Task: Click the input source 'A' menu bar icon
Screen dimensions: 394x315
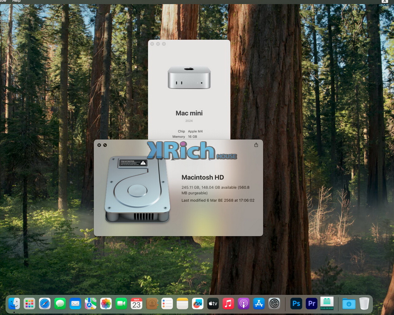Action: point(384,1)
